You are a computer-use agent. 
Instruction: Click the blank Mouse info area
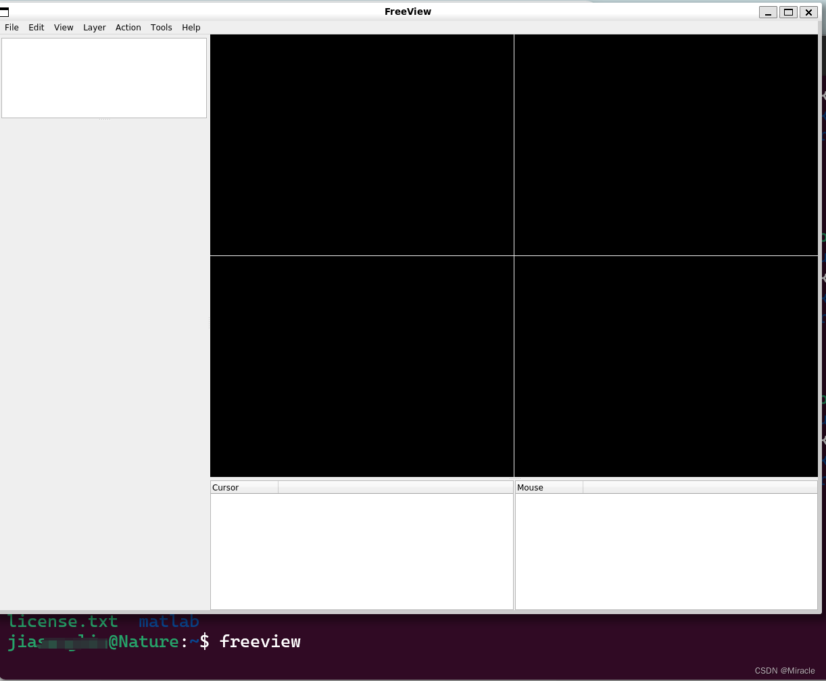click(666, 551)
